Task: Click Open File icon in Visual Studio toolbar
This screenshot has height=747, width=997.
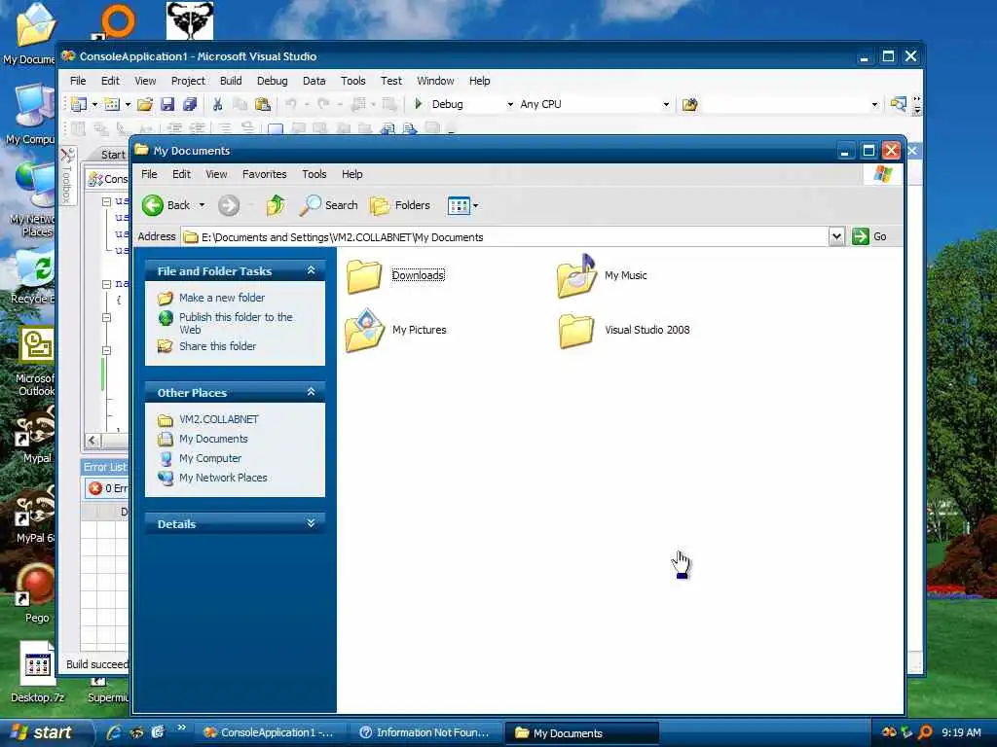Action: [x=145, y=104]
